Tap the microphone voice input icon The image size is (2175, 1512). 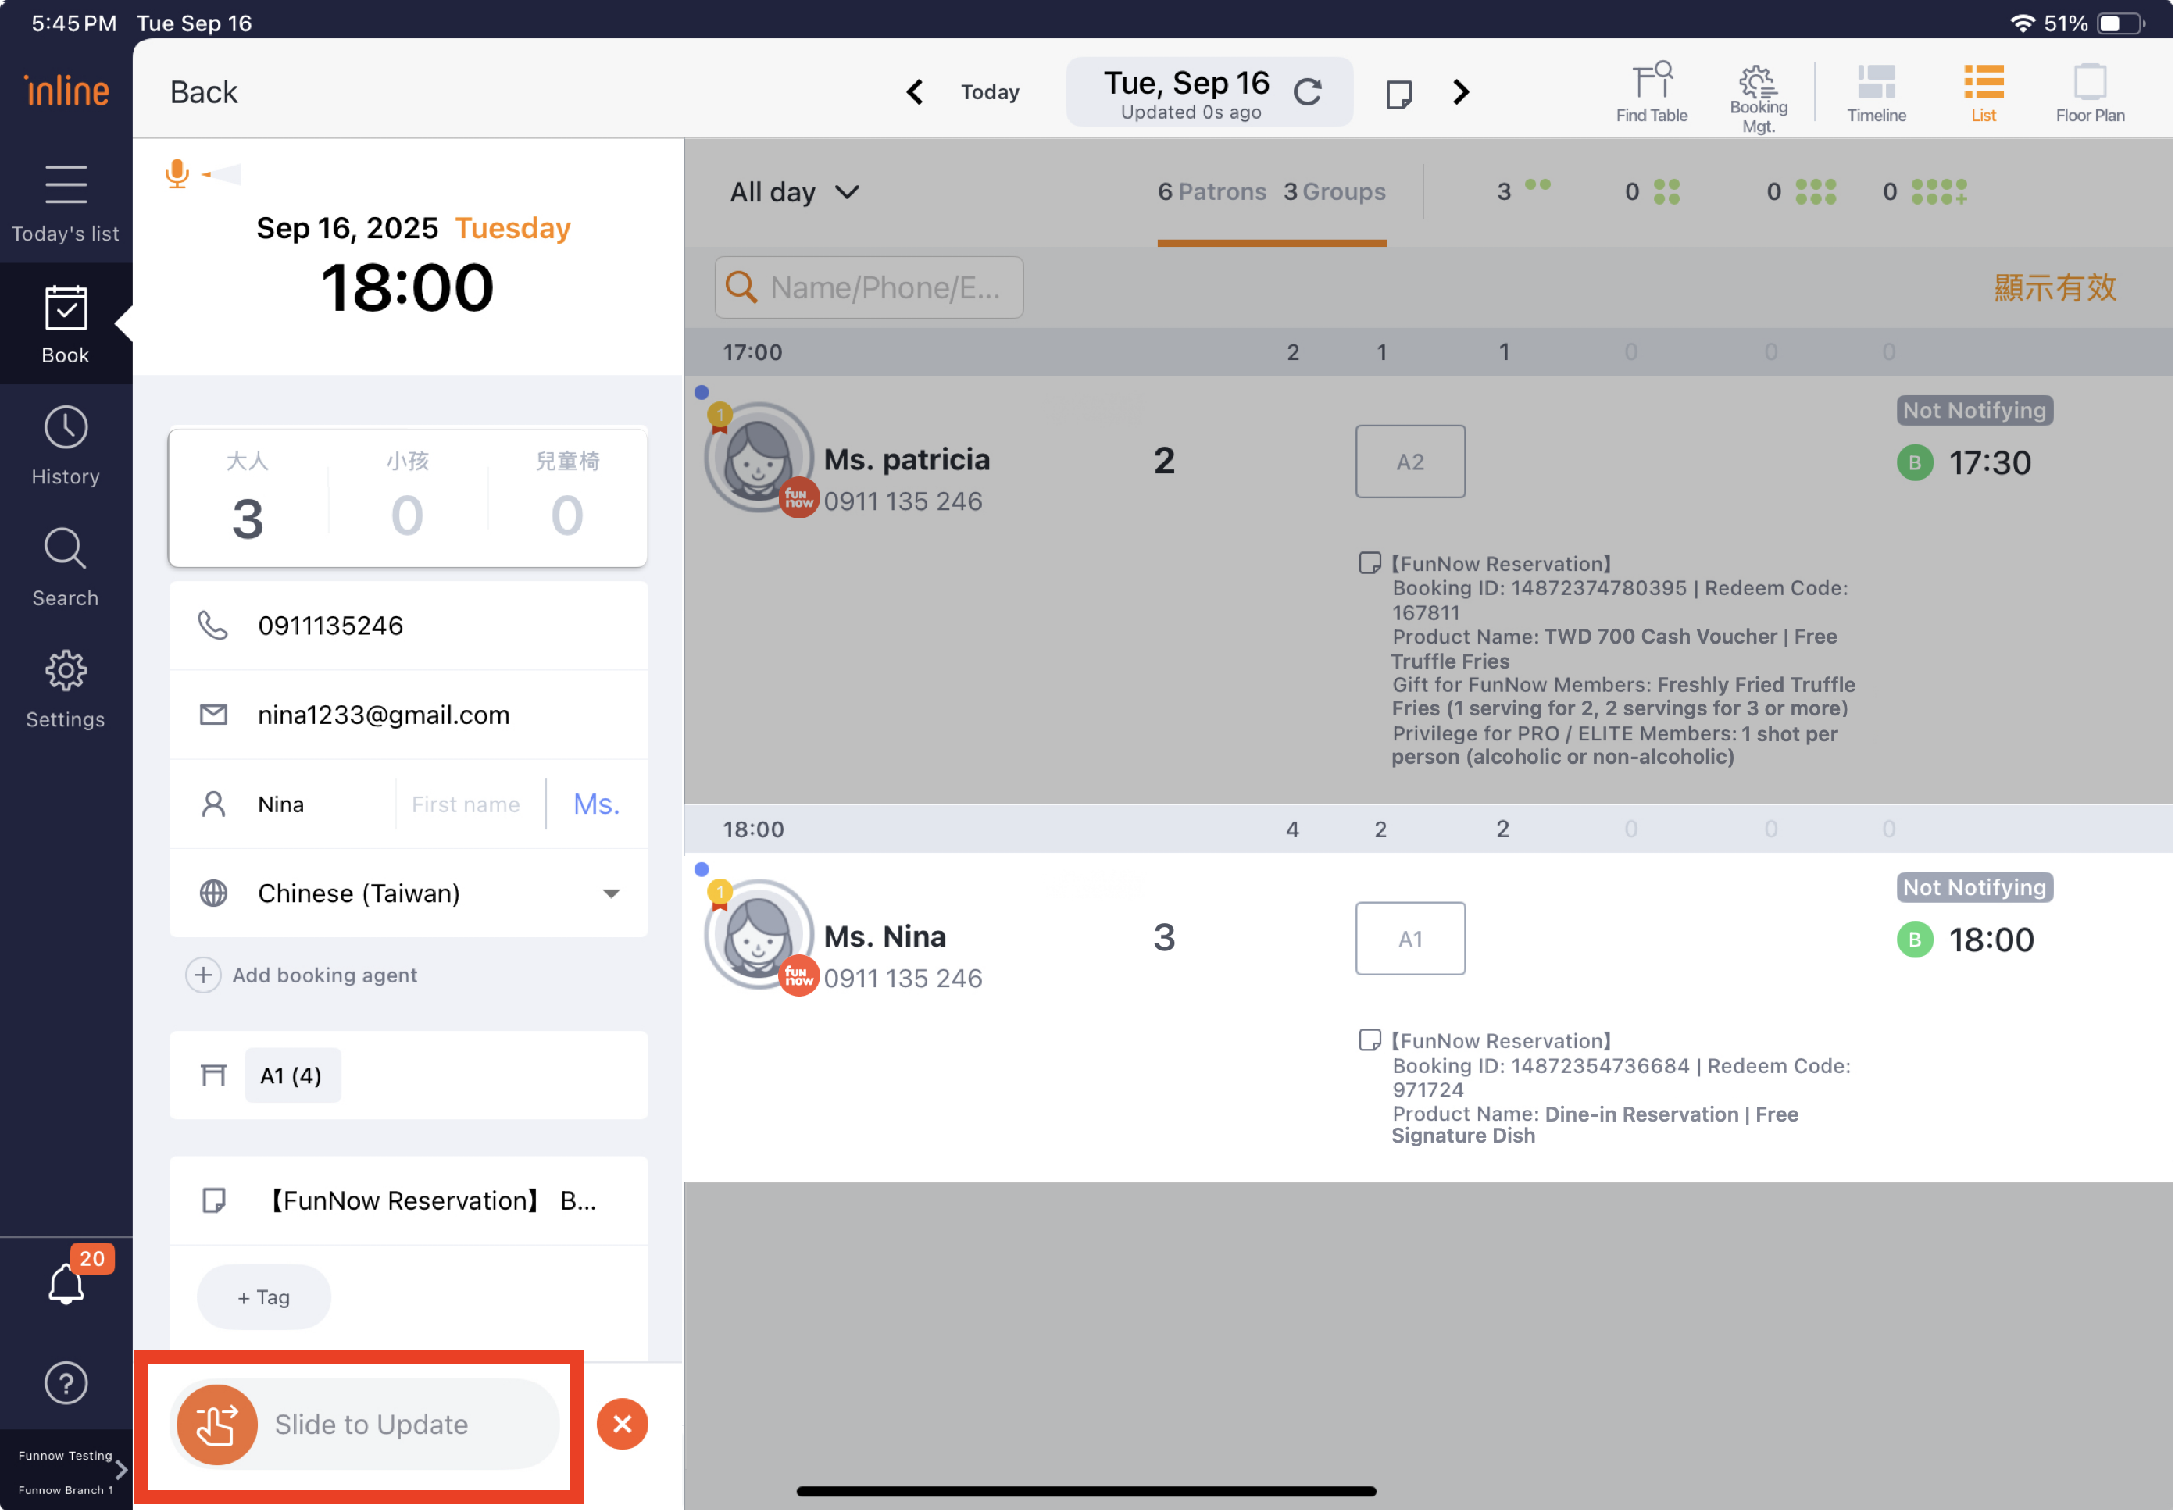(x=177, y=173)
